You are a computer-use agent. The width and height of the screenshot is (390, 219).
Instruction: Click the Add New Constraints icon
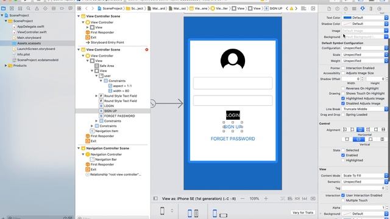pyautogui.click(x=297, y=199)
